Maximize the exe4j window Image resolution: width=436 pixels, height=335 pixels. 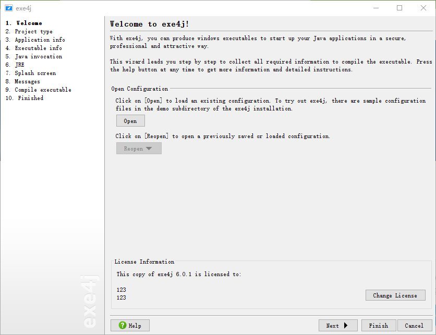coord(399,8)
